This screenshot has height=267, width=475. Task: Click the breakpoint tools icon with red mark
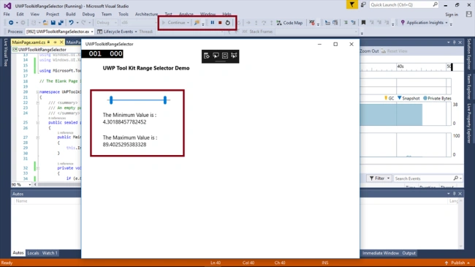coord(312,23)
